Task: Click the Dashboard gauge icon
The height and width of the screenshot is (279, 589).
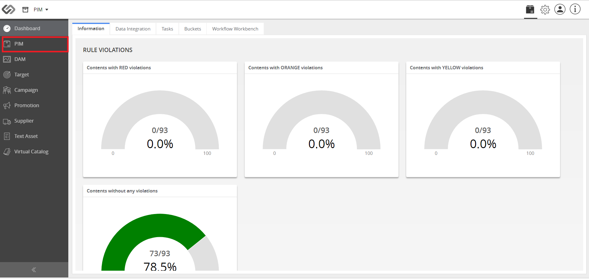Action: pos(7,29)
